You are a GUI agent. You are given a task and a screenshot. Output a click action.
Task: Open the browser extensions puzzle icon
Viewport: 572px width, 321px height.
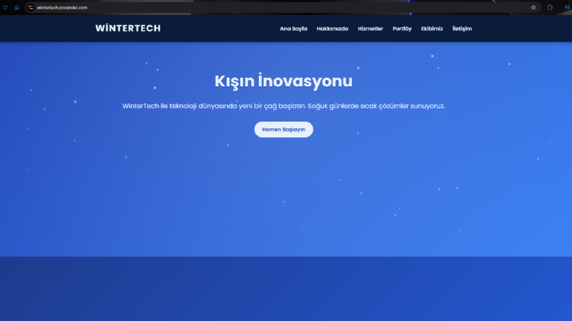(550, 7)
